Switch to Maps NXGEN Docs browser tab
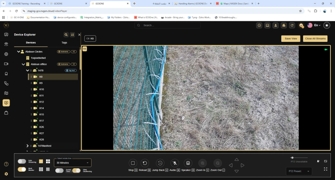 pos(234,4)
